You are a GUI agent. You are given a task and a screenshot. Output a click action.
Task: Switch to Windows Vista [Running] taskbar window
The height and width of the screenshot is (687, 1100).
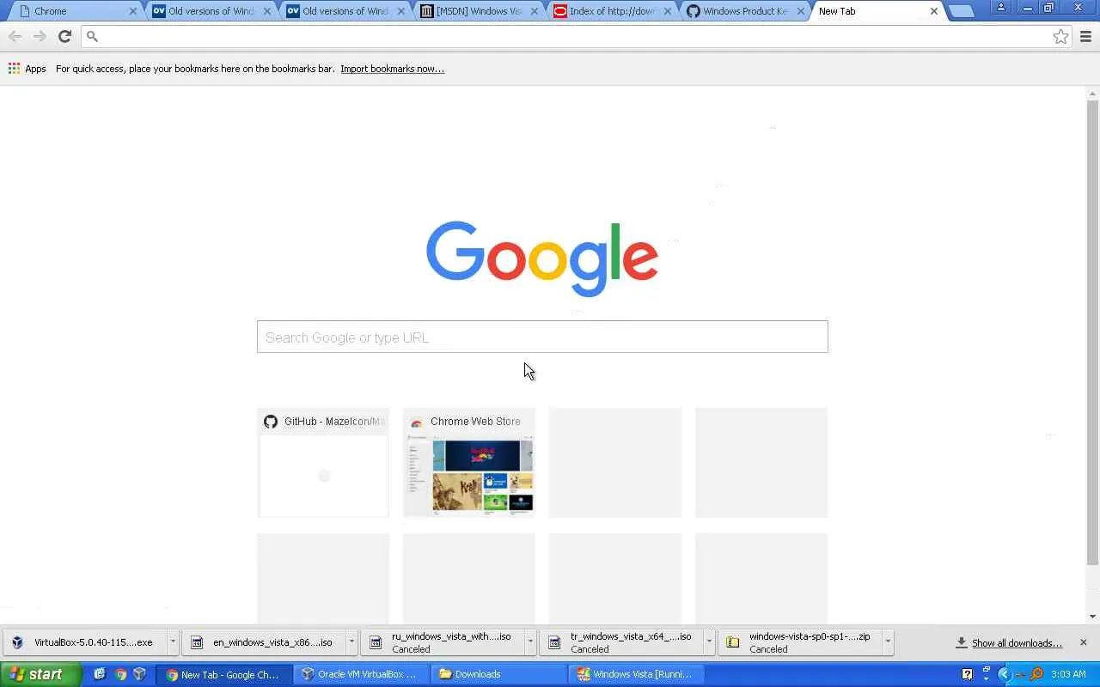[x=635, y=674]
